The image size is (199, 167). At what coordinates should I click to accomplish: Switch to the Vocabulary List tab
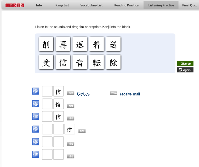point(91,5)
